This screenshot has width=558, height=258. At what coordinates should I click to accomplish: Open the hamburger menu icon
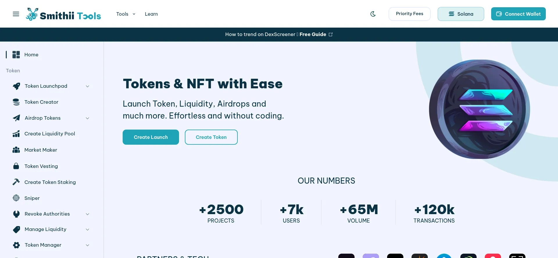[x=16, y=14]
